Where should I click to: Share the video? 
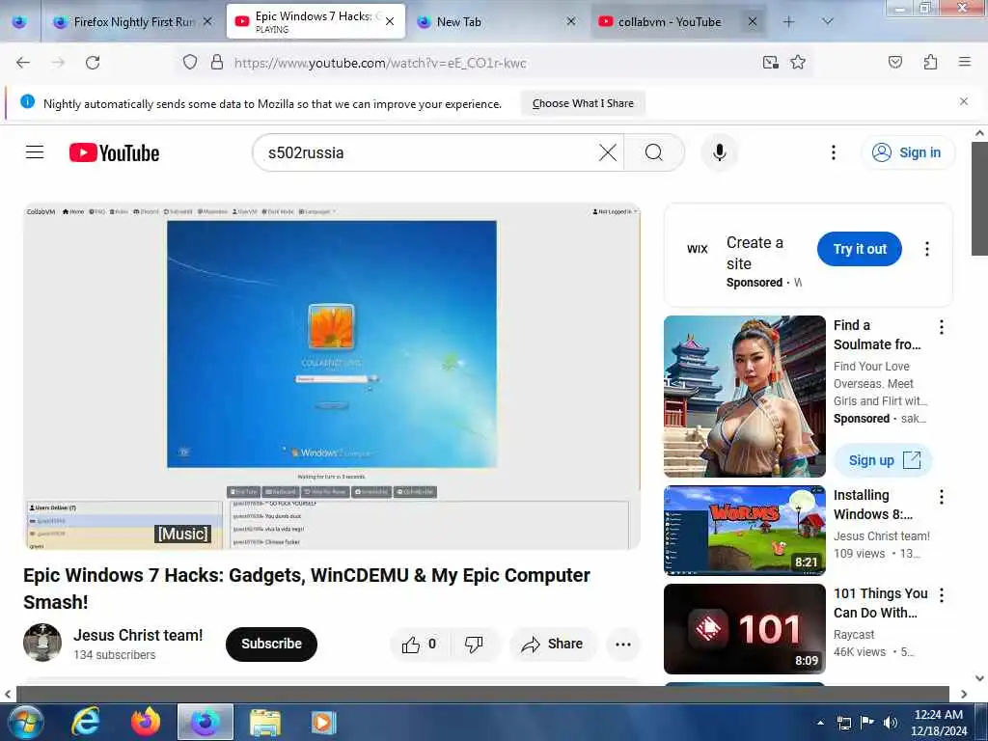[553, 644]
